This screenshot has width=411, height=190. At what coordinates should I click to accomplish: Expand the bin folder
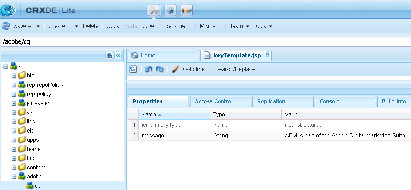click(x=14, y=76)
